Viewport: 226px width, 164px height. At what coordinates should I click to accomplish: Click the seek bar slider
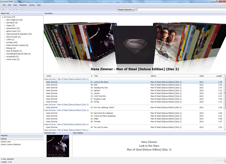tap(72, 9)
